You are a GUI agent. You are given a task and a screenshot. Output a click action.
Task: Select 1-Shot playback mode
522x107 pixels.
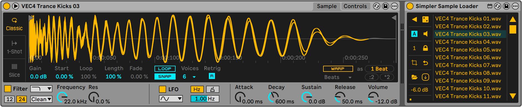tap(14, 47)
